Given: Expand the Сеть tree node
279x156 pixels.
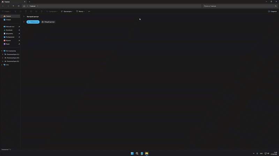Looking at the screenshot, I should click(2, 65).
